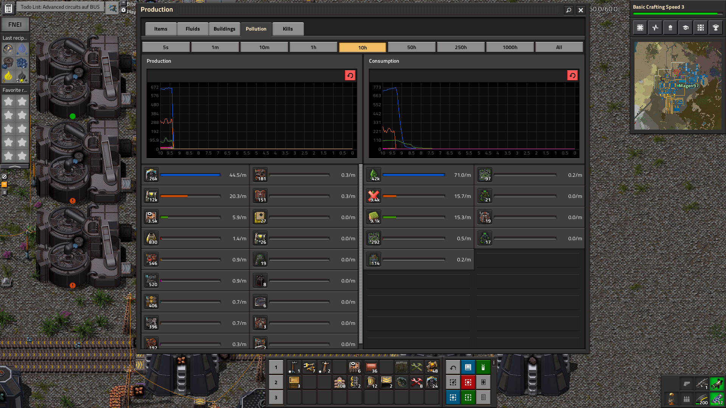Switch to the Fluids tab
Image resolution: width=726 pixels, height=408 pixels.
tap(192, 29)
